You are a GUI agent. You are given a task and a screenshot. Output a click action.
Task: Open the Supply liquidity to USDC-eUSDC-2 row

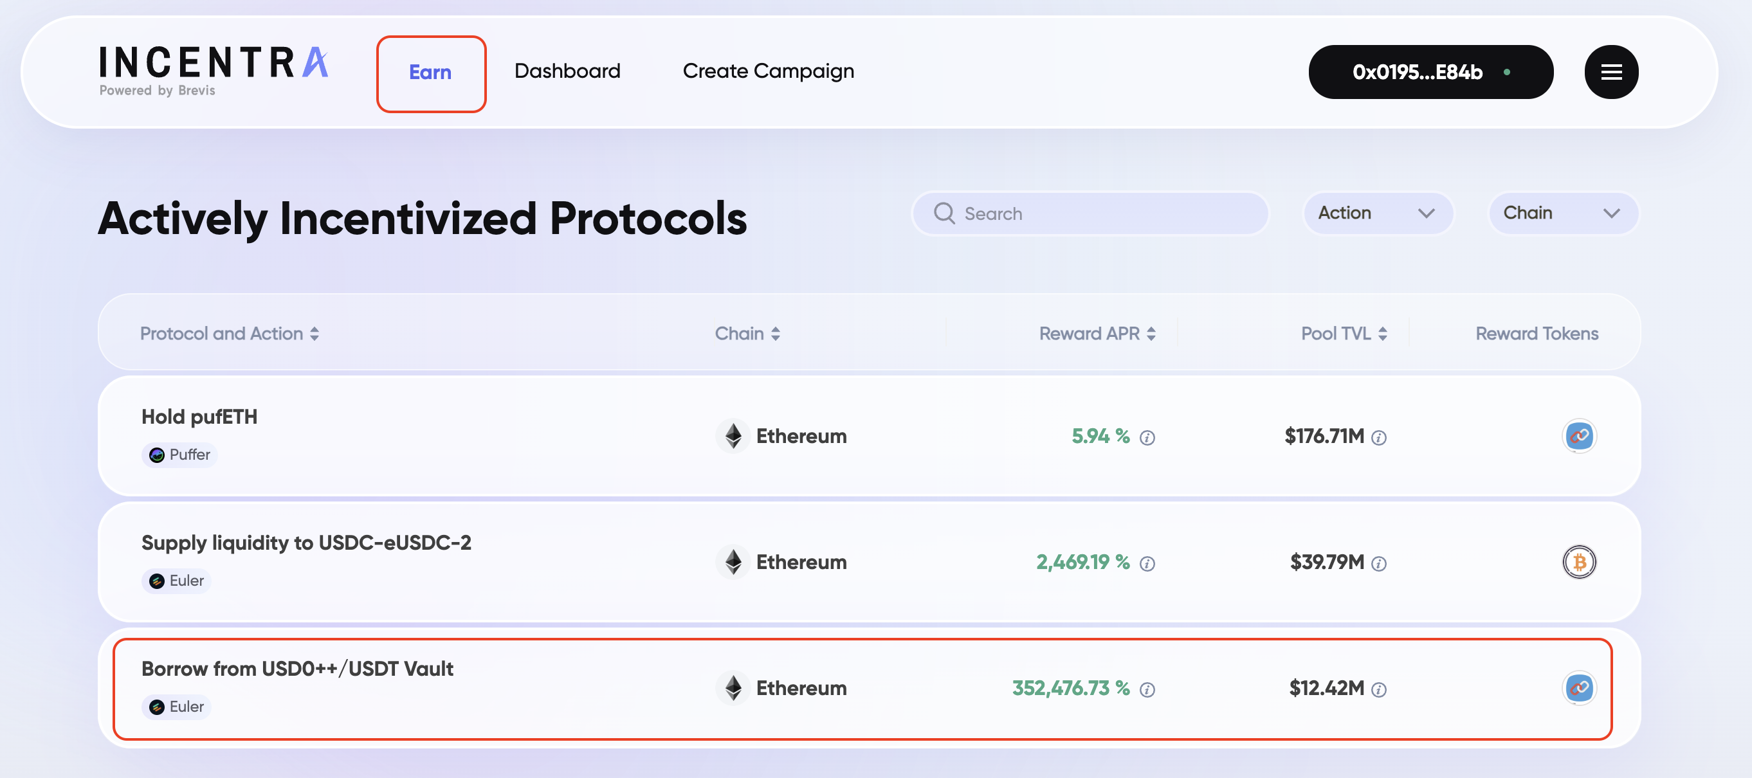(306, 542)
